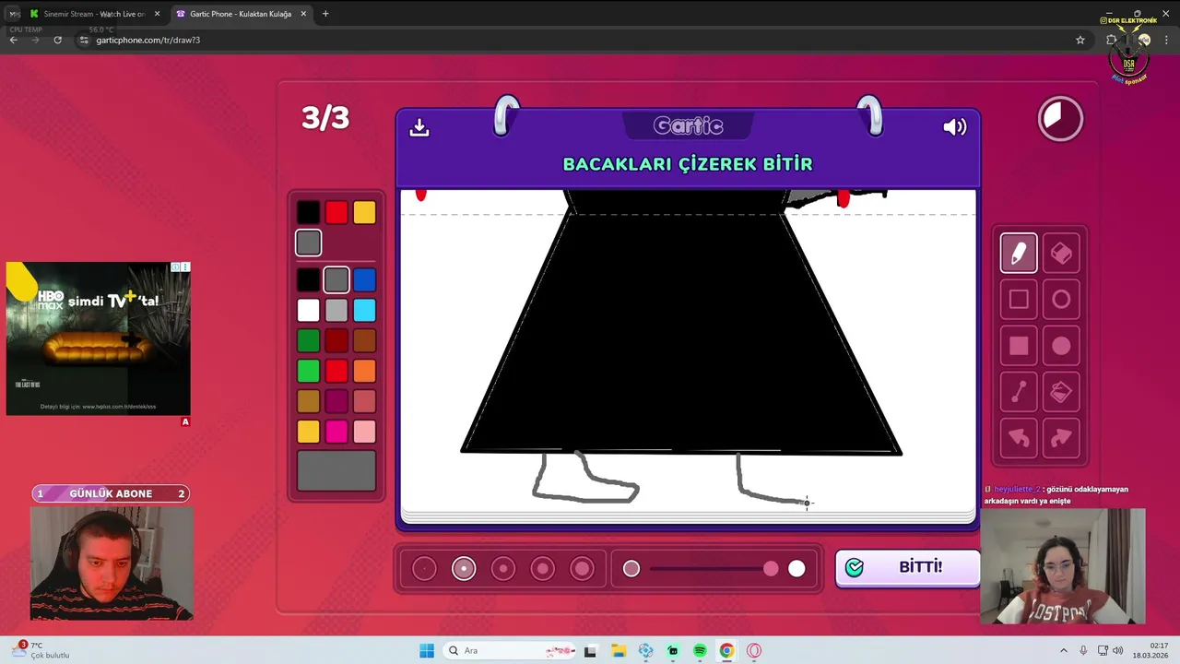Viewport: 1180px width, 664px height.
Task: Mute the game sound speaker icon
Action: coord(955,127)
